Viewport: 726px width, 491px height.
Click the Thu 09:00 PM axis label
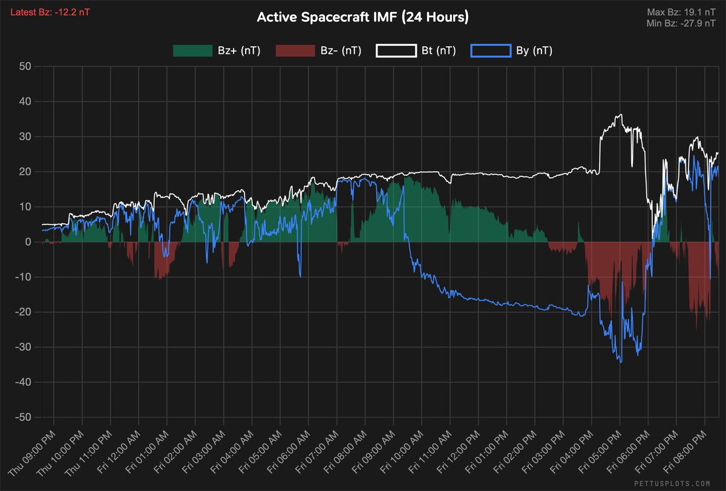(33, 453)
